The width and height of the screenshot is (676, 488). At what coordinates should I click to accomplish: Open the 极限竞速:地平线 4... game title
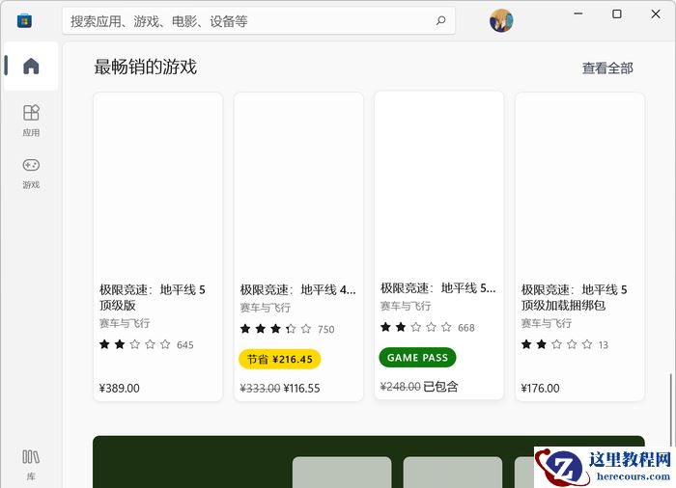(x=297, y=290)
